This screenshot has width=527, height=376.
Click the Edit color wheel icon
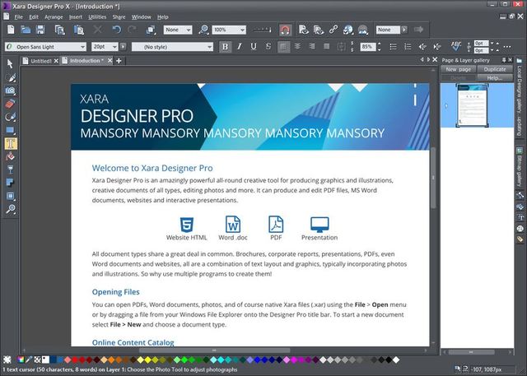pos(21,360)
